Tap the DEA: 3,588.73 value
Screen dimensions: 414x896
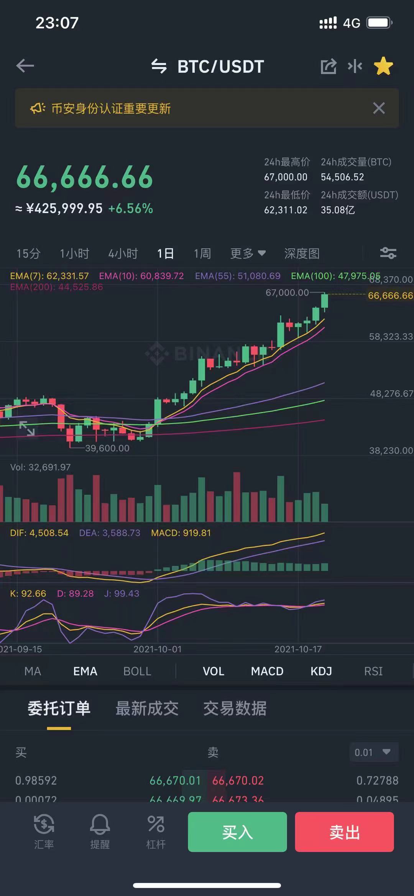[x=110, y=533]
